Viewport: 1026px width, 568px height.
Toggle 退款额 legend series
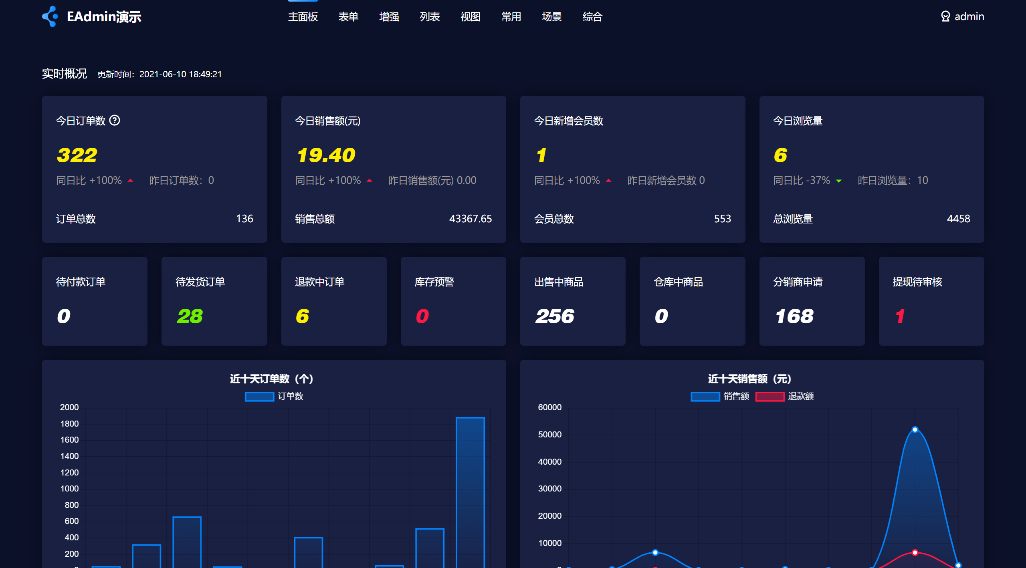[800, 396]
